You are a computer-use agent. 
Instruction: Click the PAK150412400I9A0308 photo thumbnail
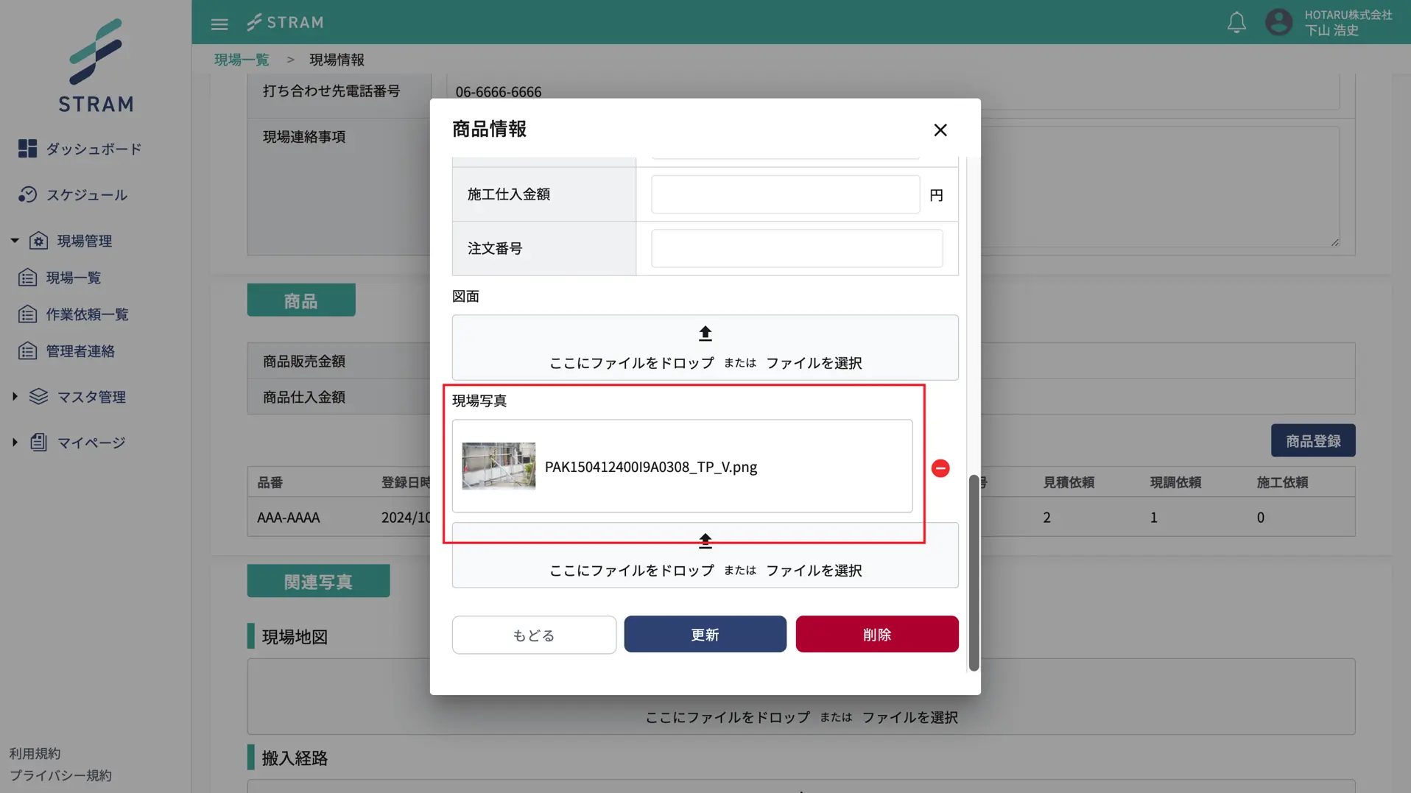(x=499, y=466)
